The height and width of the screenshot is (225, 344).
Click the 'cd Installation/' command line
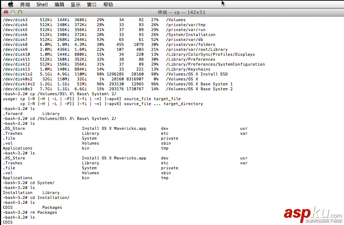[36, 197]
